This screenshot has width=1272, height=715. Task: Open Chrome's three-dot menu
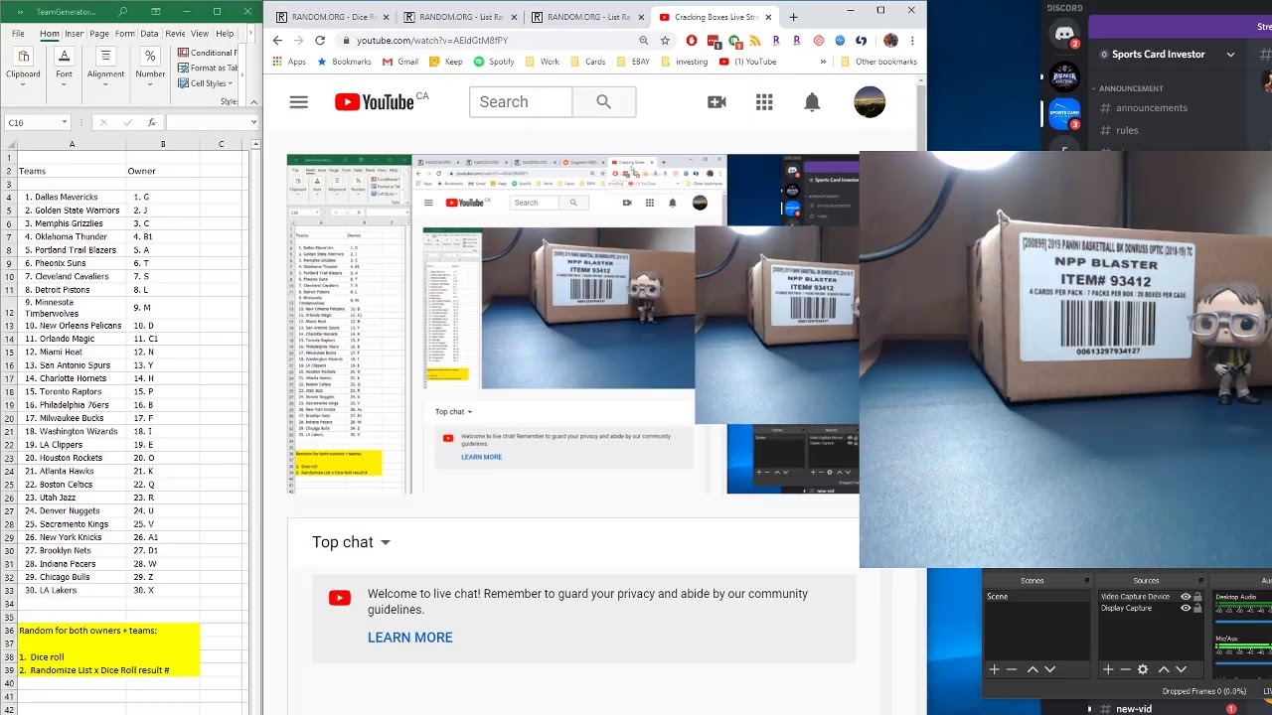[912, 41]
